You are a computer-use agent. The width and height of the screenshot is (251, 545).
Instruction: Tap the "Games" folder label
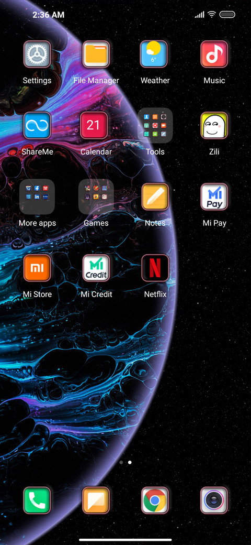pyautogui.click(x=96, y=223)
